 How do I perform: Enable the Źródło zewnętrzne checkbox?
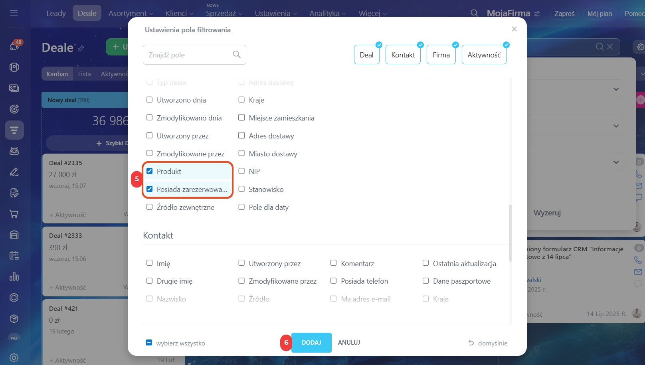coord(150,207)
